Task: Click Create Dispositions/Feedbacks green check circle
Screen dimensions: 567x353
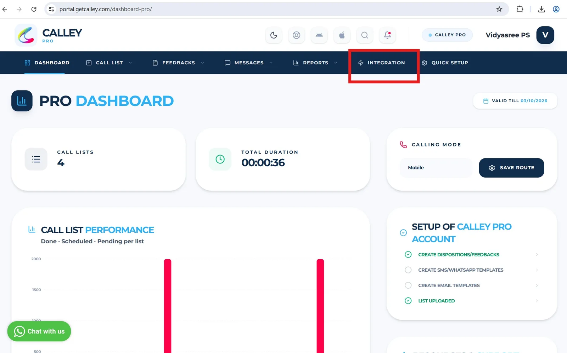Action: [408, 255]
